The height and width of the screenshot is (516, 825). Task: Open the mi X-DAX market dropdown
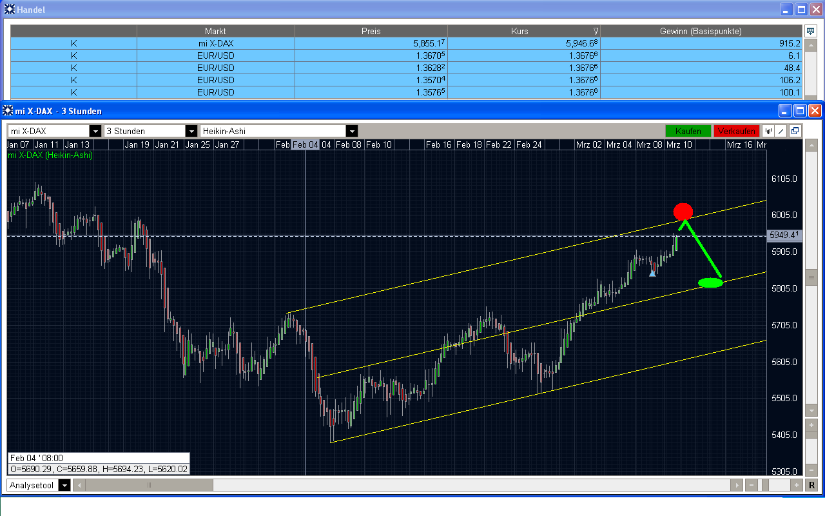click(95, 131)
